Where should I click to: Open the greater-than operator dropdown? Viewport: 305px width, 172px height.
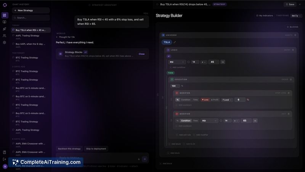[x=236, y=121]
